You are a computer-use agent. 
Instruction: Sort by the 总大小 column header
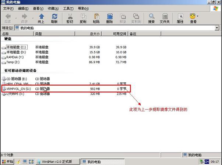point(88,34)
